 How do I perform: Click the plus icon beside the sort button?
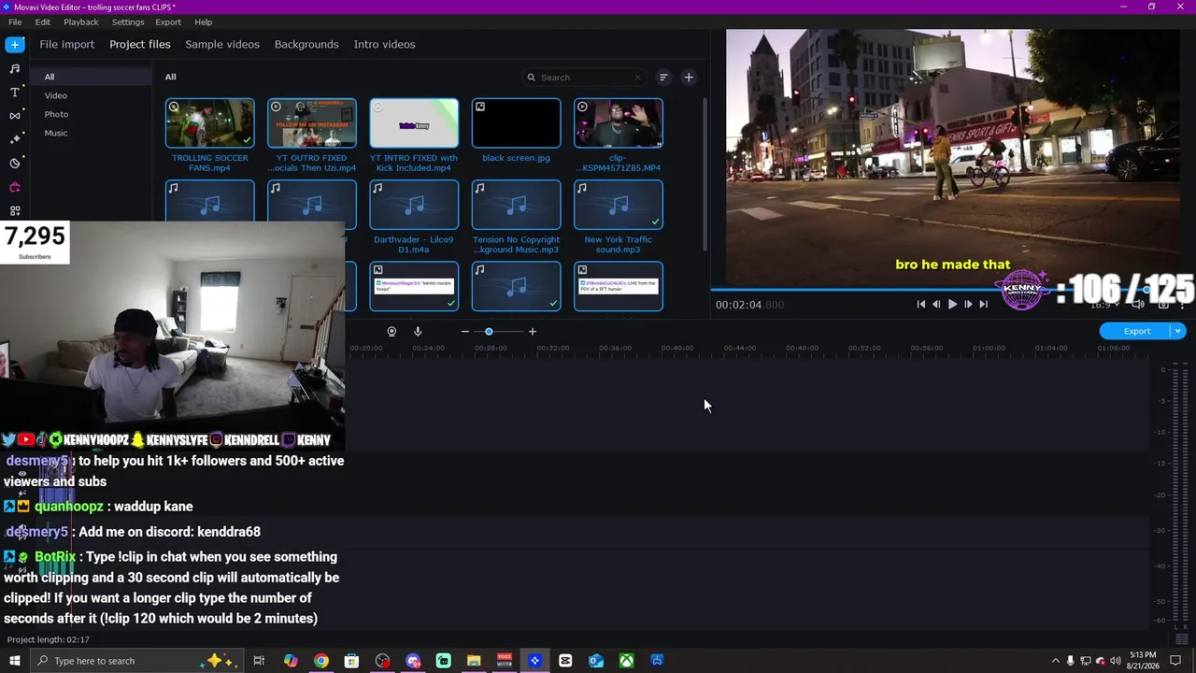coord(689,78)
